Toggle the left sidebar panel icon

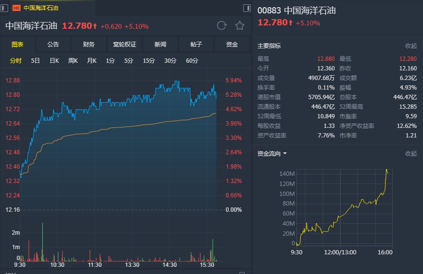(4, 8)
